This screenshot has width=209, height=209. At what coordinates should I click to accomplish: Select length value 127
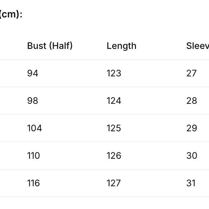pos(114,183)
